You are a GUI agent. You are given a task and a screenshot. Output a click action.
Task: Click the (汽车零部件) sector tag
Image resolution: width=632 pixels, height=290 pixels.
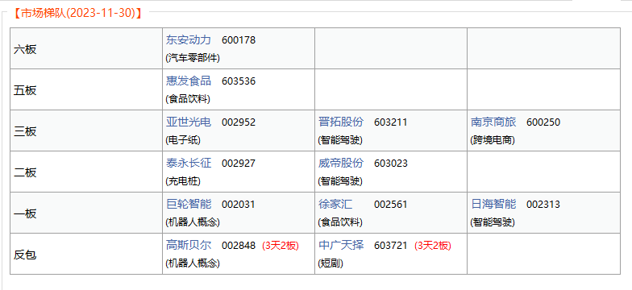tap(193, 58)
